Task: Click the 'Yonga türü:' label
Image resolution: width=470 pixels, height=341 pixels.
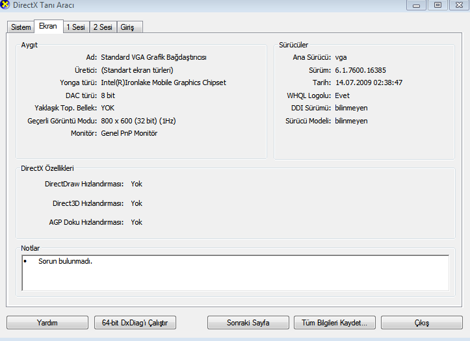Action: tap(78, 82)
